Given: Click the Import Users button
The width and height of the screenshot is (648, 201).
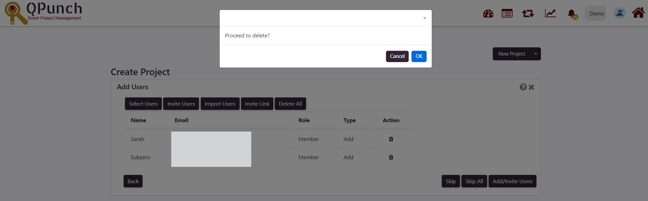Looking at the screenshot, I should click(x=220, y=104).
